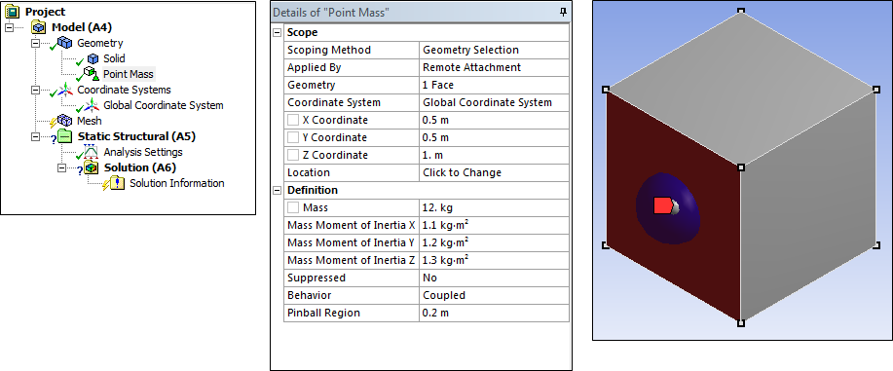
Task: Open the Behavior value Coupled field
Action: (494, 295)
